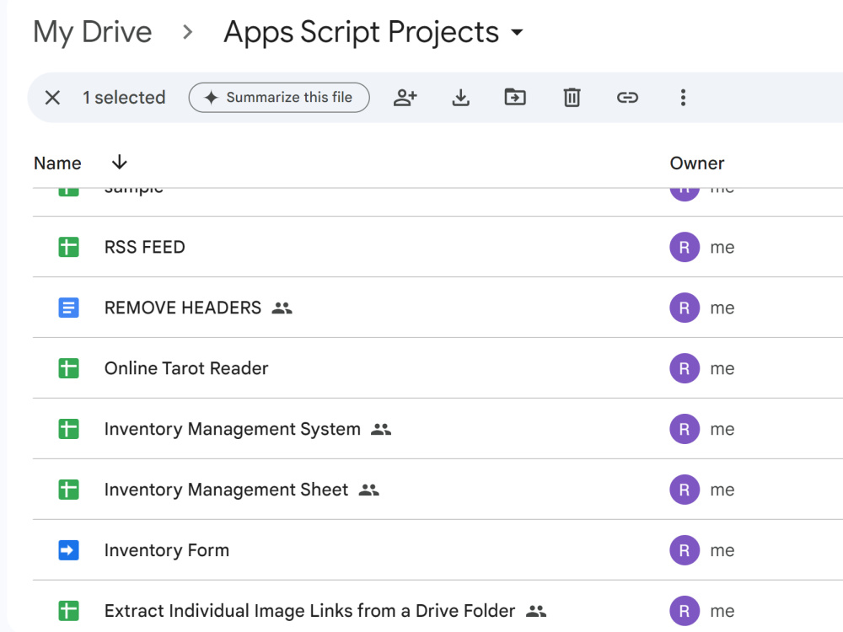Click the RSS FEED sheets icon

[68, 247]
